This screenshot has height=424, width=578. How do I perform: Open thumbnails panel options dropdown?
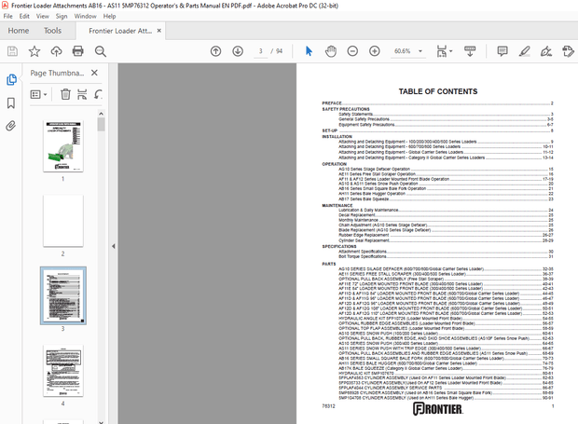[39, 94]
